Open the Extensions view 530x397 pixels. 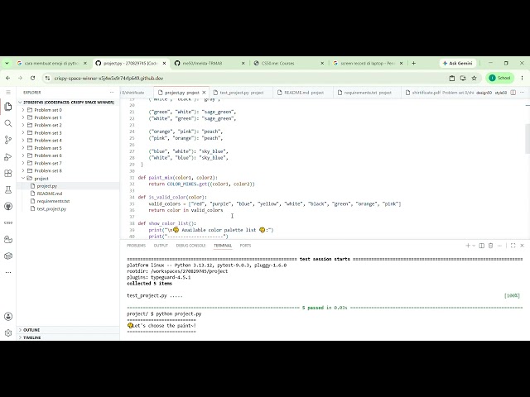click(x=8, y=173)
